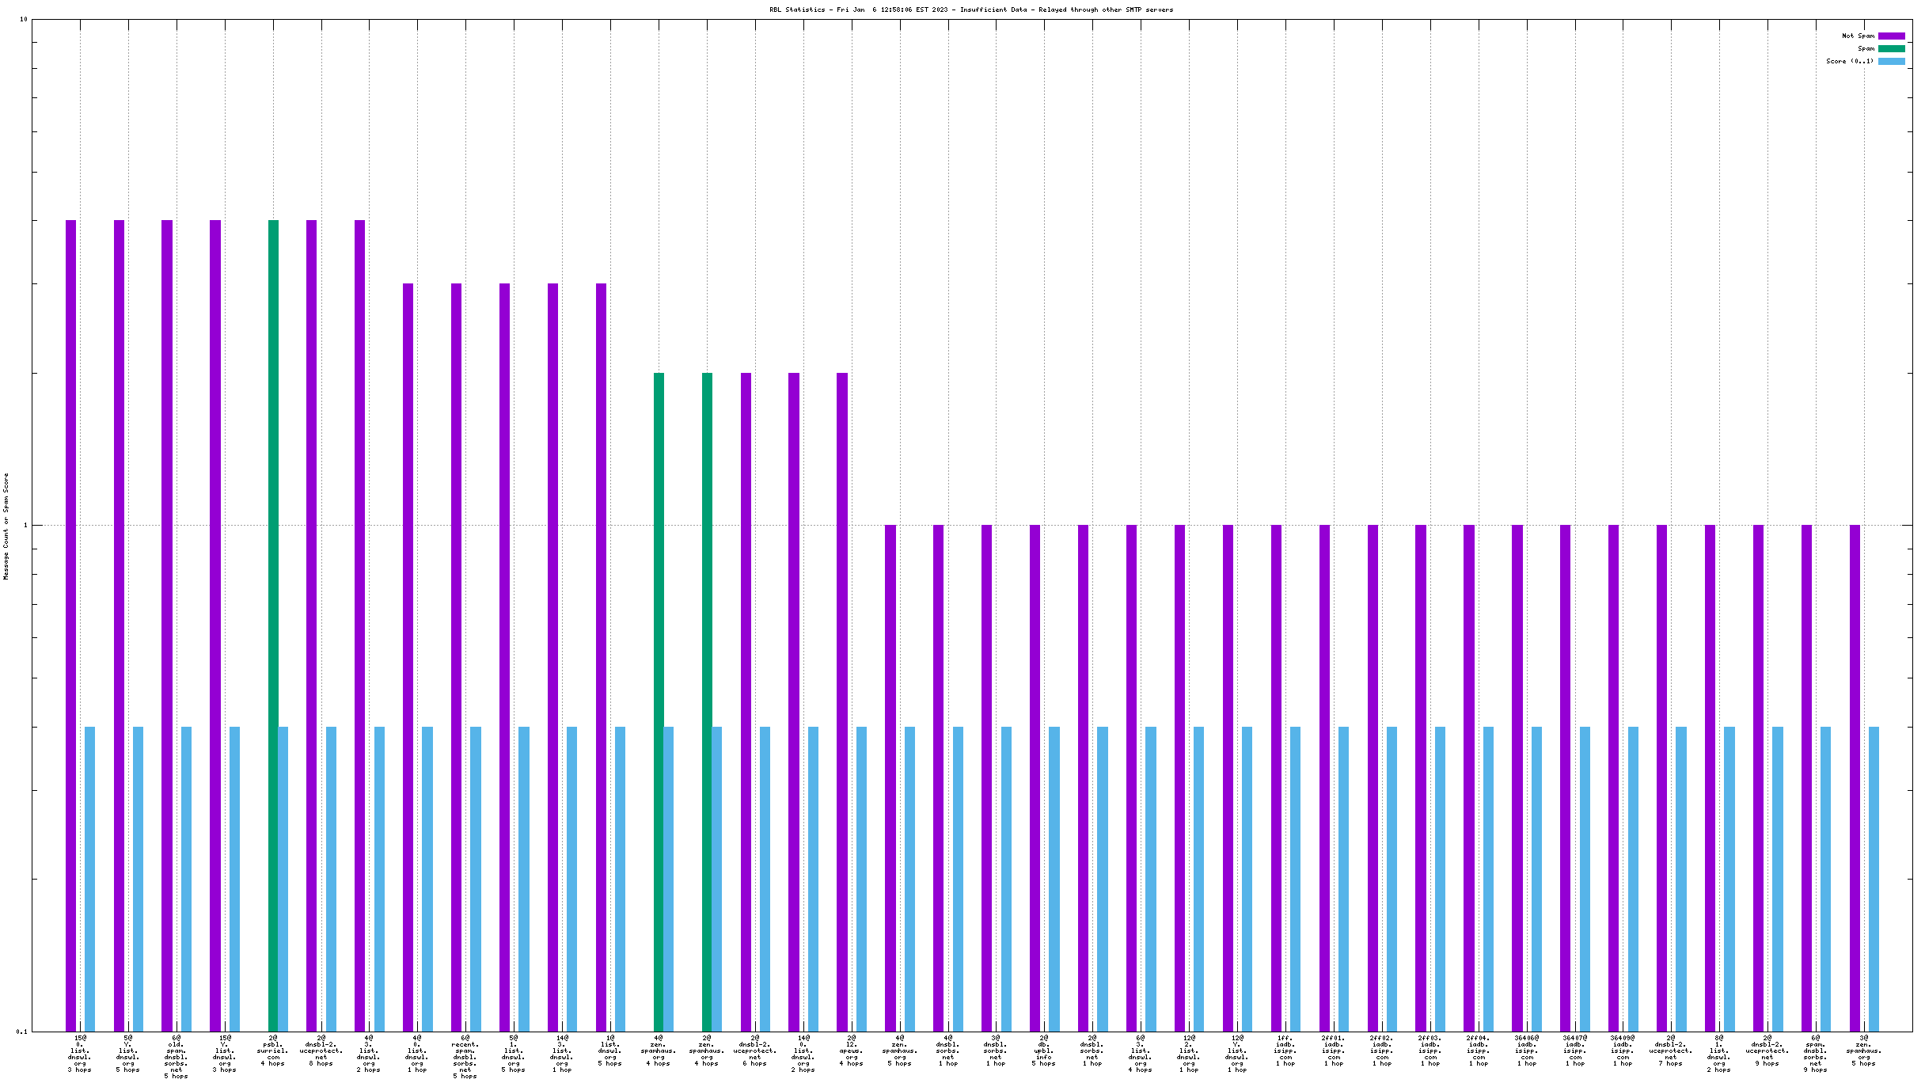Click the Not Spam legend text

[x=1858, y=36]
